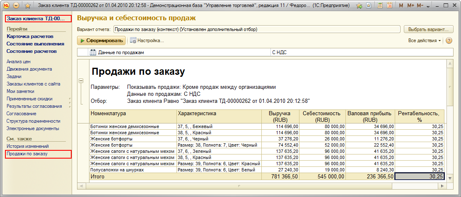The image size is (461, 197).
Task: Click the Выручка (RUB) column header
Action: coord(280,116)
